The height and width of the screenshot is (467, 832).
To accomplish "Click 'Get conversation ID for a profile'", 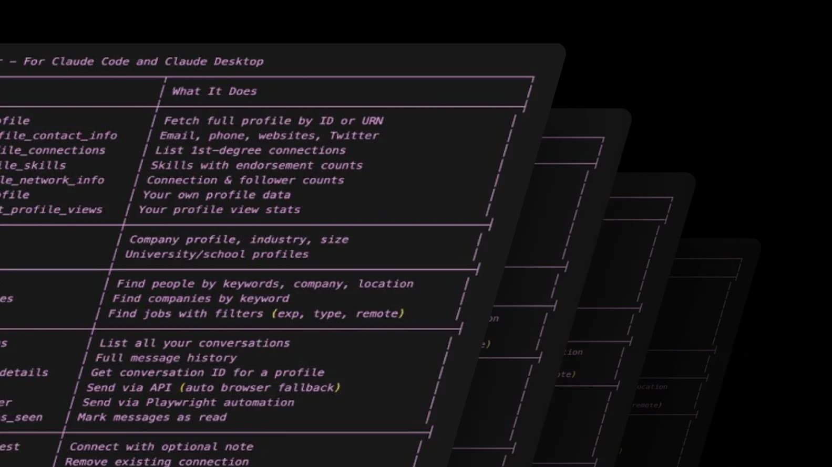I will tap(207, 373).
